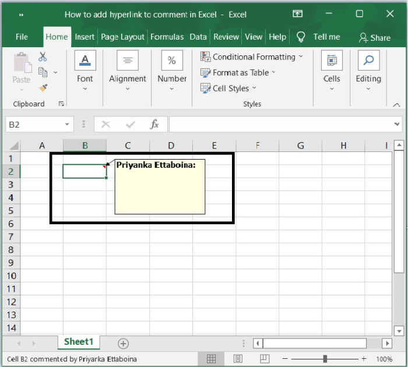The width and height of the screenshot is (408, 367).
Task: Click the Priyanka Ettaboina comment box
Action: (x=160, y=187)
